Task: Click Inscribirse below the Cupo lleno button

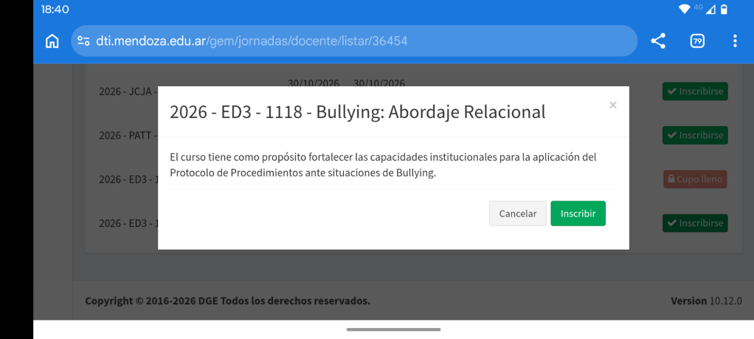Action: click(x=694, y=223)
